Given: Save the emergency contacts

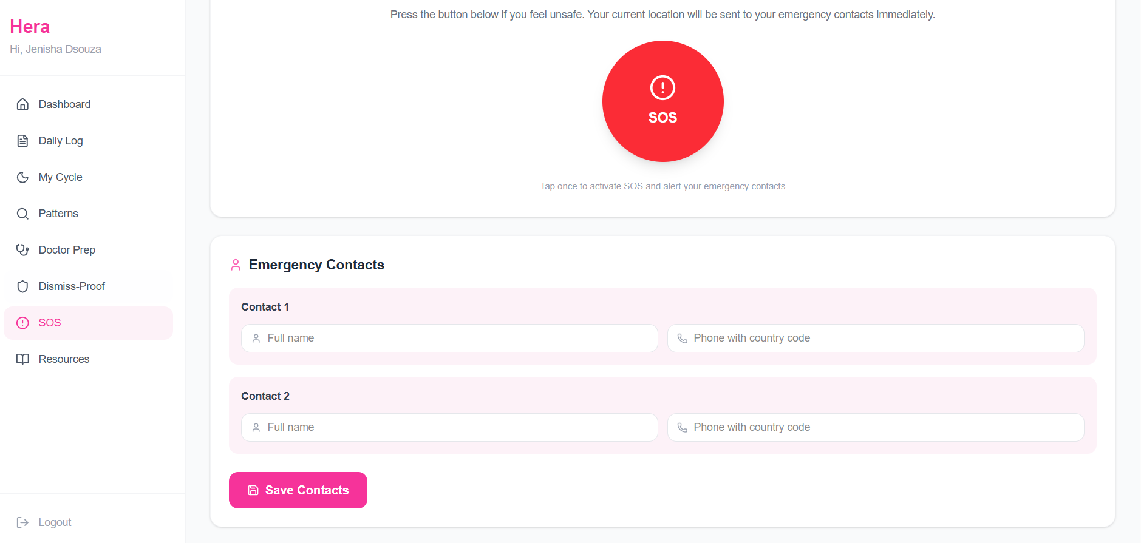Looking at the screenshot, I should click(x=298, y=490).
